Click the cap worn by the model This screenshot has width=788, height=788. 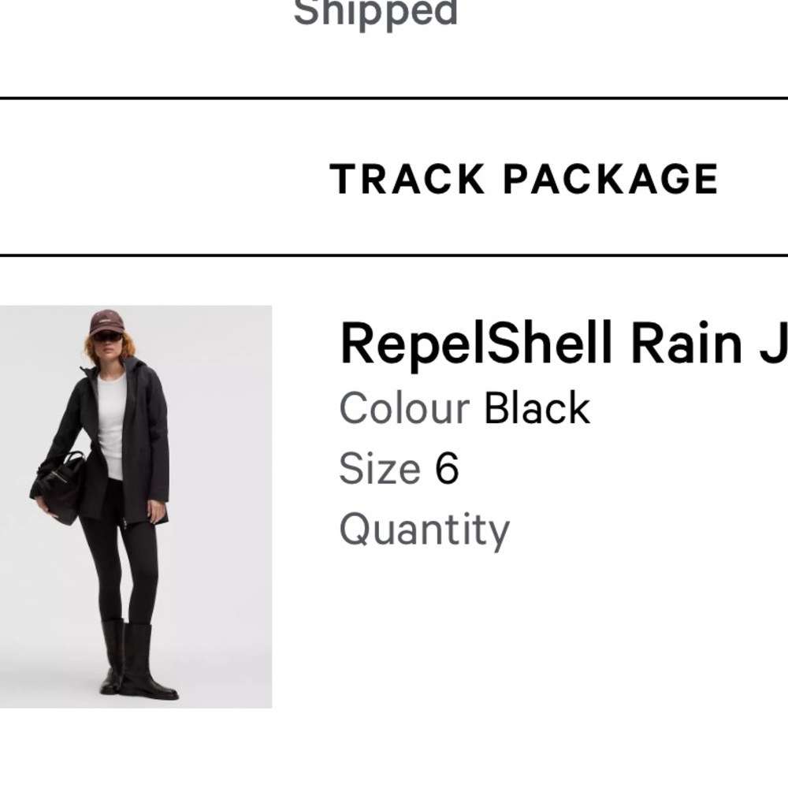tap(108, 322)
